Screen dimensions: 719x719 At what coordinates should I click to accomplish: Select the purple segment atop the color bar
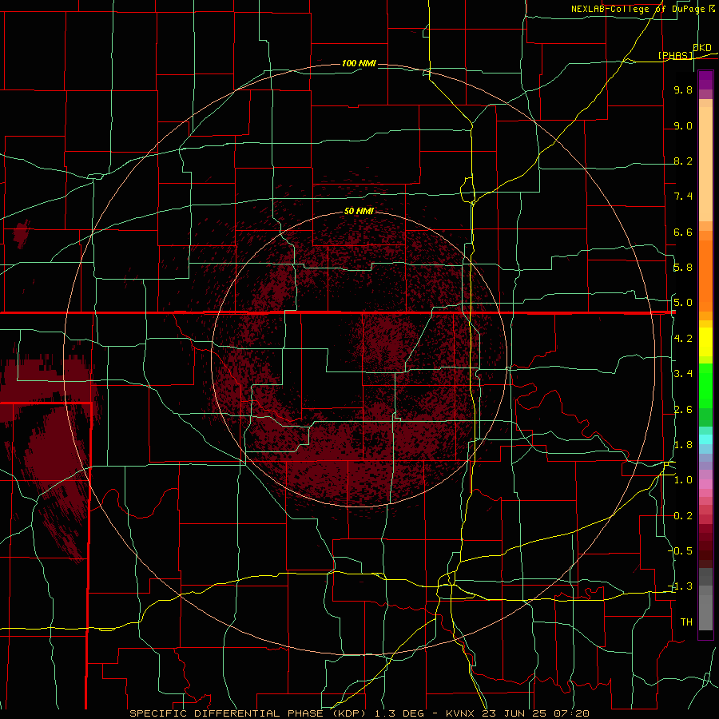click(x=705, y=80)
